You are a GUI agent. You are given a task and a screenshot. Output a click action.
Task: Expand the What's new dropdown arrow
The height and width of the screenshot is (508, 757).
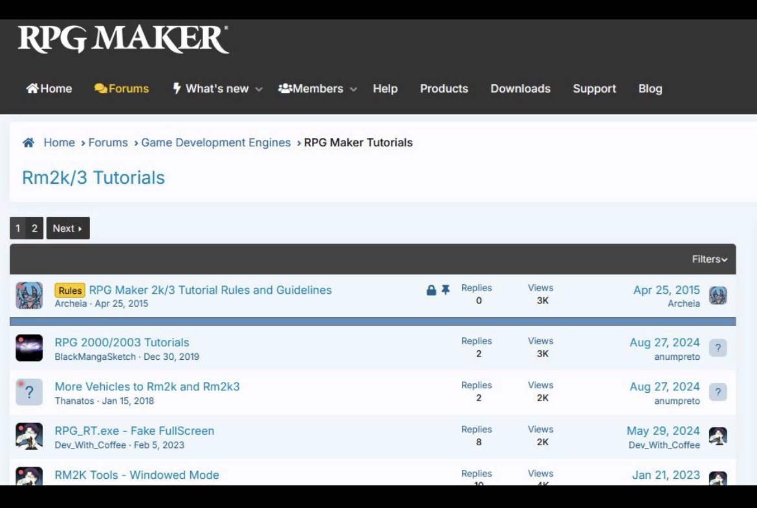pyautogui.click(x=259, y=89)
